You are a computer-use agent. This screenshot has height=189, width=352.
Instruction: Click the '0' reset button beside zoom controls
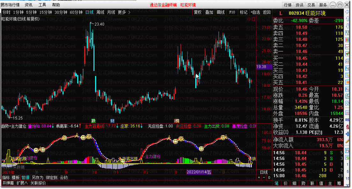269,178
